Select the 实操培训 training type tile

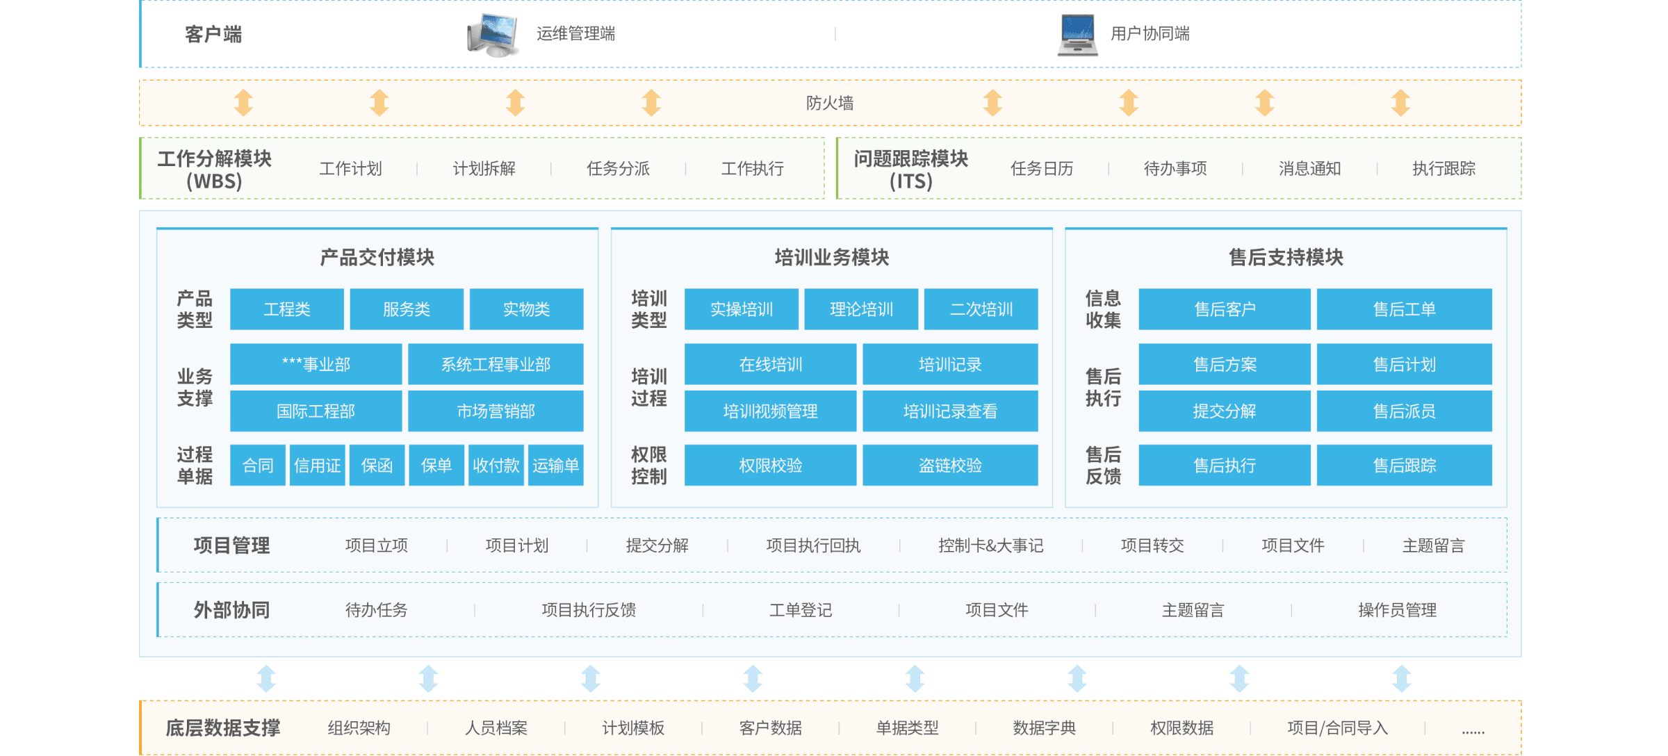741,309
